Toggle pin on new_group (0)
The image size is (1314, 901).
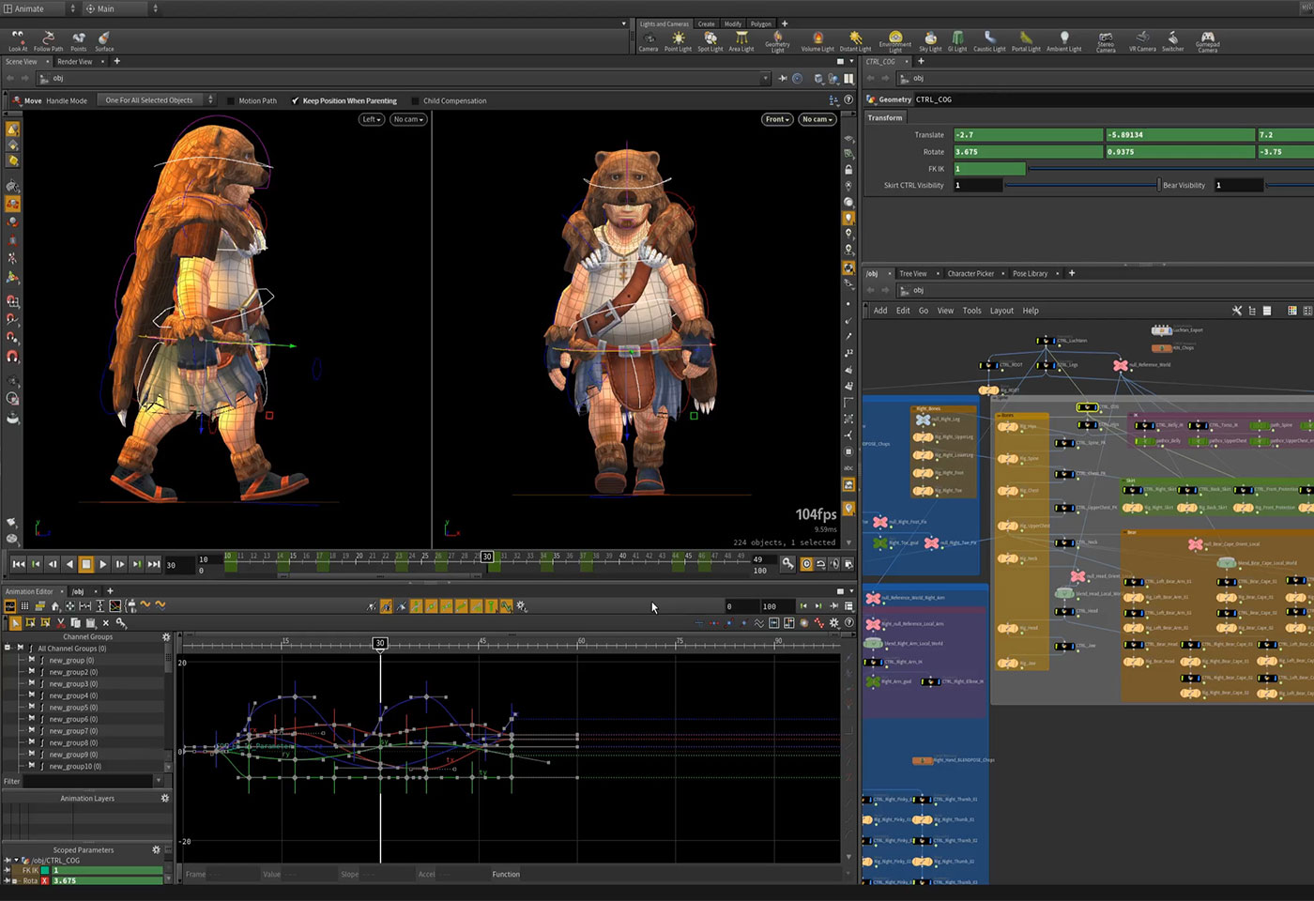click(31, 660)
